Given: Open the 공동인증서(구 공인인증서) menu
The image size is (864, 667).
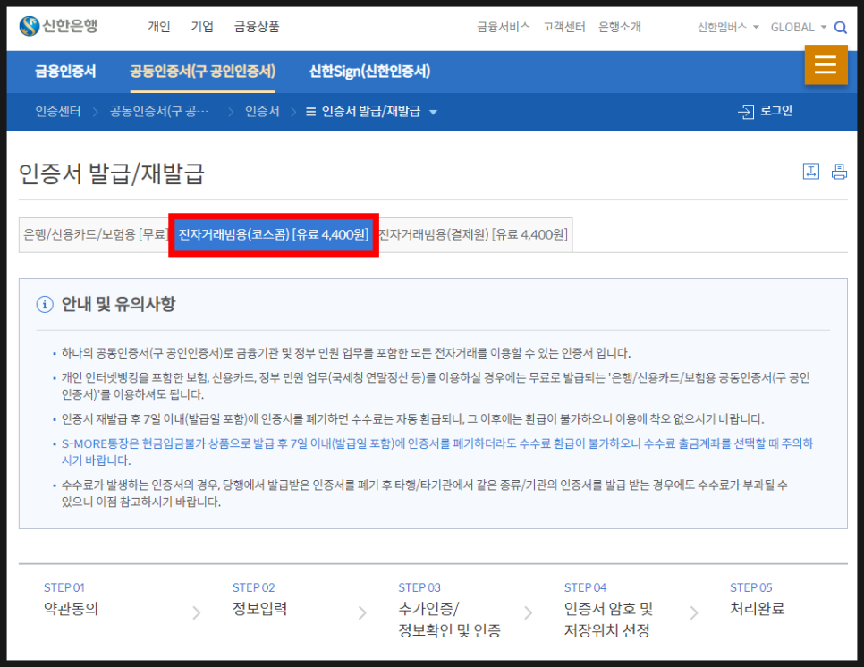Looking at the screenshot, I should [203, 71].
